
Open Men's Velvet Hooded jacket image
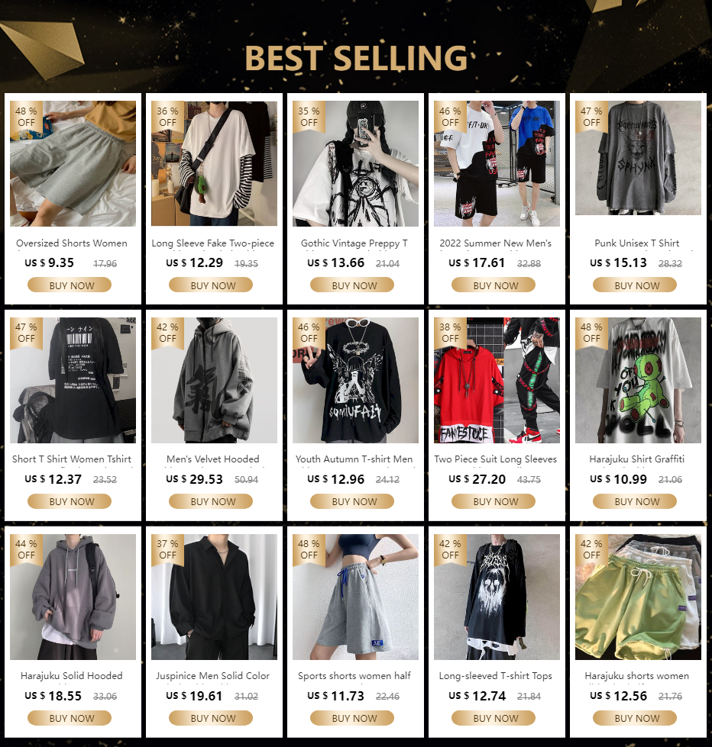214,380
